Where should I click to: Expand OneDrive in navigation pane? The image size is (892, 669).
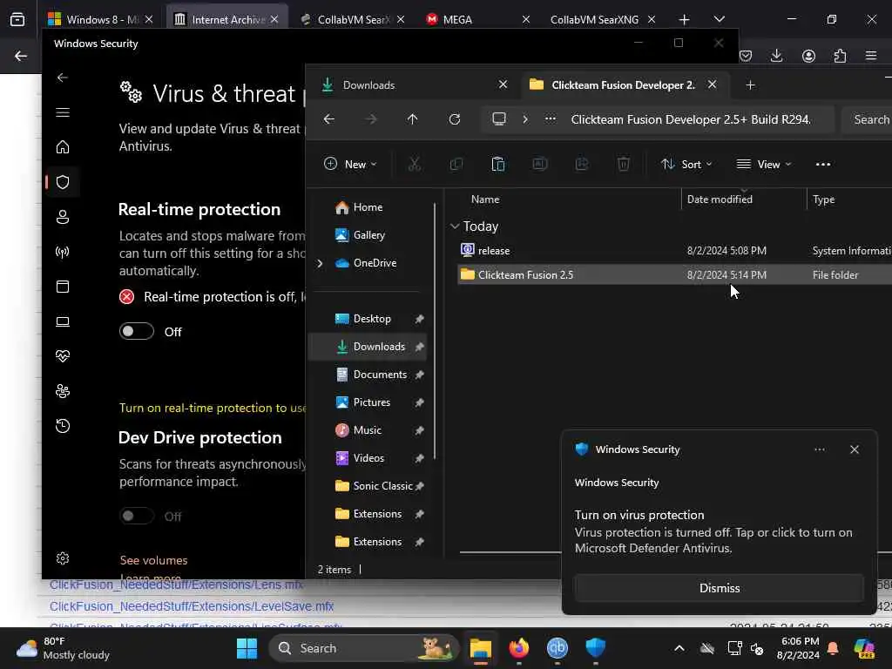coord(321,263)
